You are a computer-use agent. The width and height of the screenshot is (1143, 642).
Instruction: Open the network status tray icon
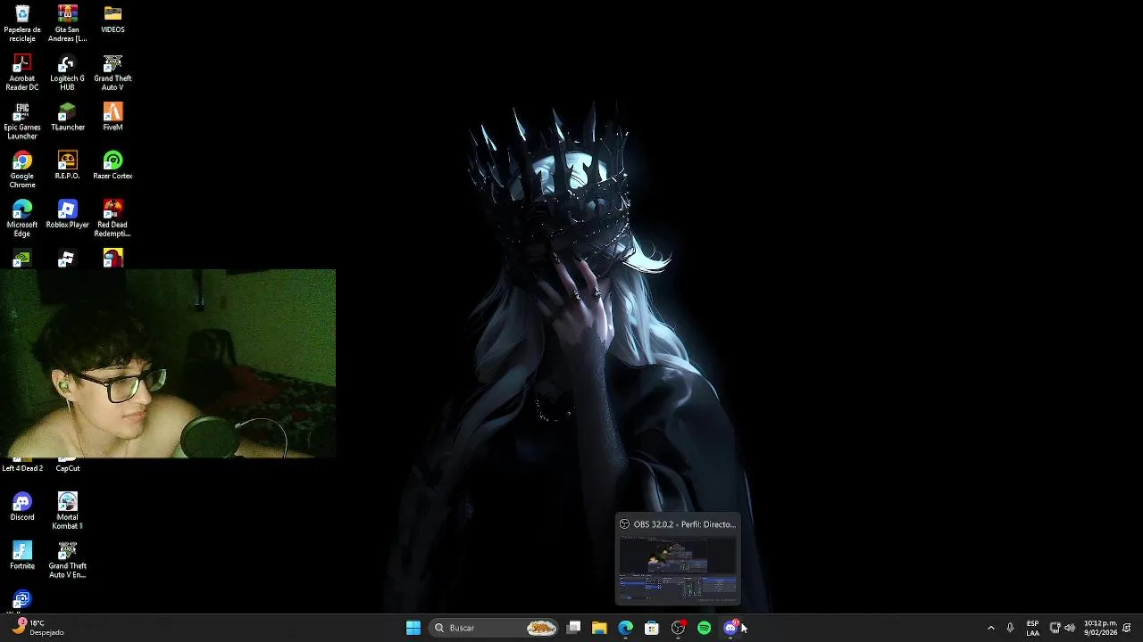[1055, 628]
